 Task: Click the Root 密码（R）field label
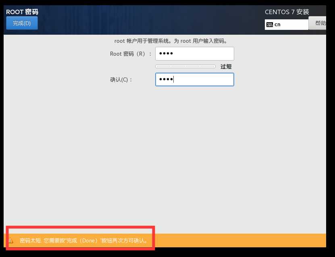pyautogui.click(x=131, y=54)
